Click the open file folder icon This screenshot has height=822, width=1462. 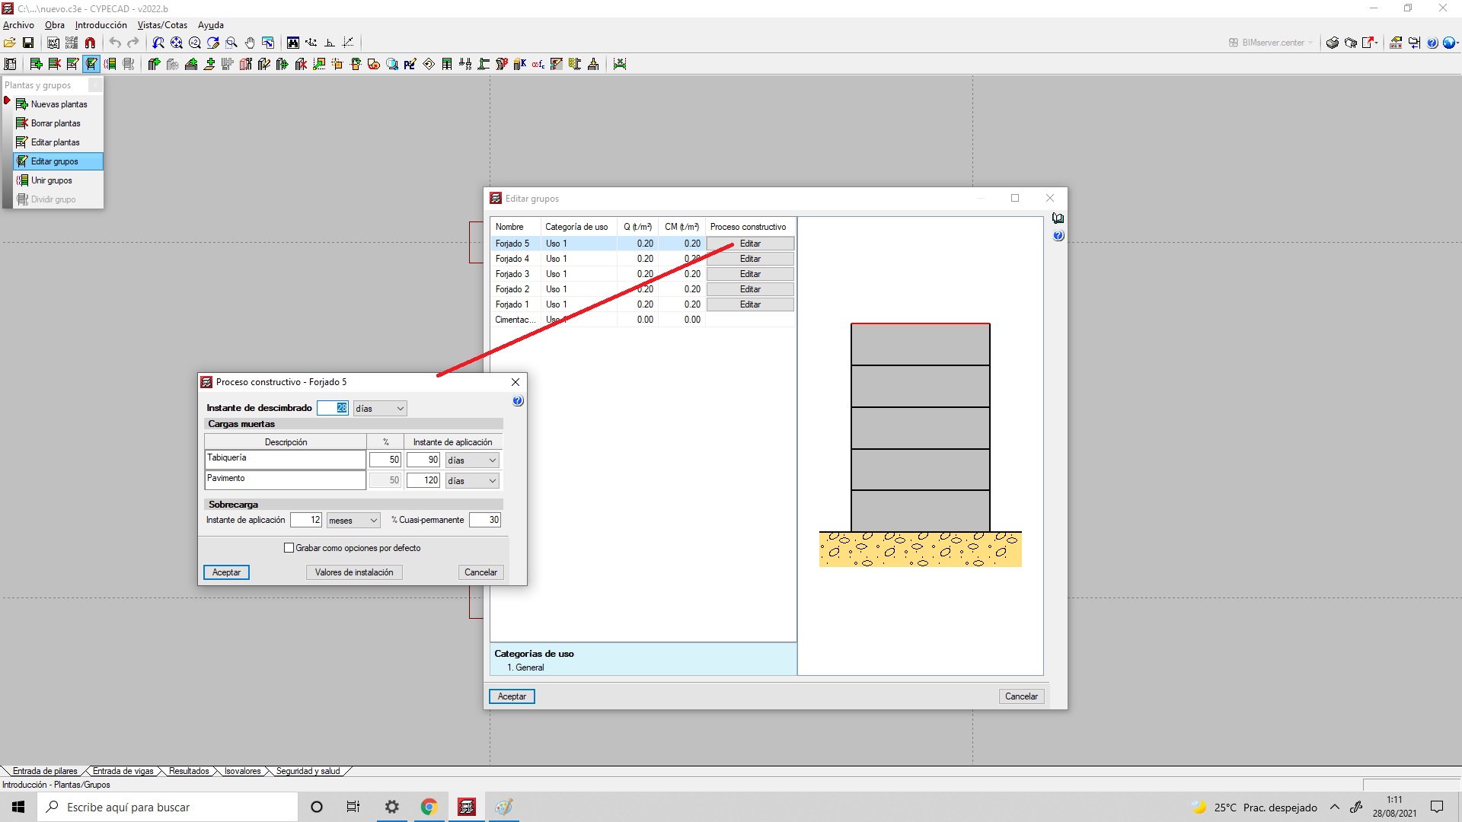pyautogui.click(x=10, y=43)
